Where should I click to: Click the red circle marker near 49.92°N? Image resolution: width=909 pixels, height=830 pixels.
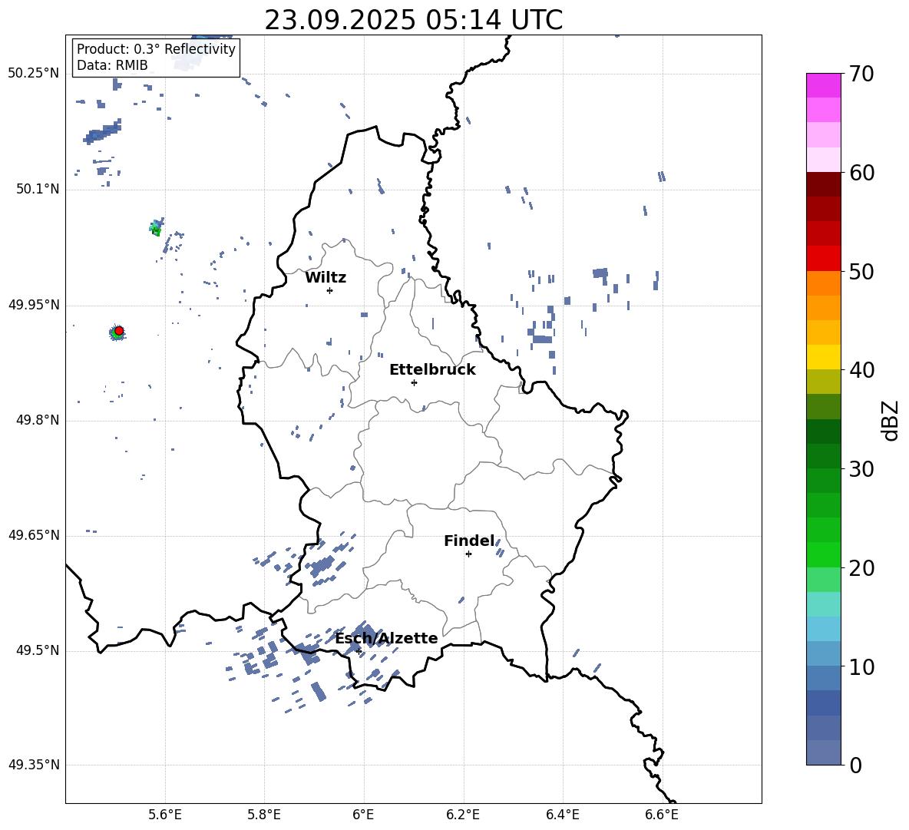[119, 330]
